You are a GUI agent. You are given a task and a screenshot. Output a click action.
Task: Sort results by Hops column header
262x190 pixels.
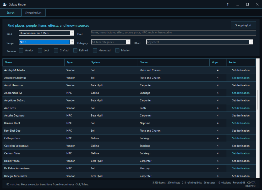pyautogui.click(x=215, y=63)
